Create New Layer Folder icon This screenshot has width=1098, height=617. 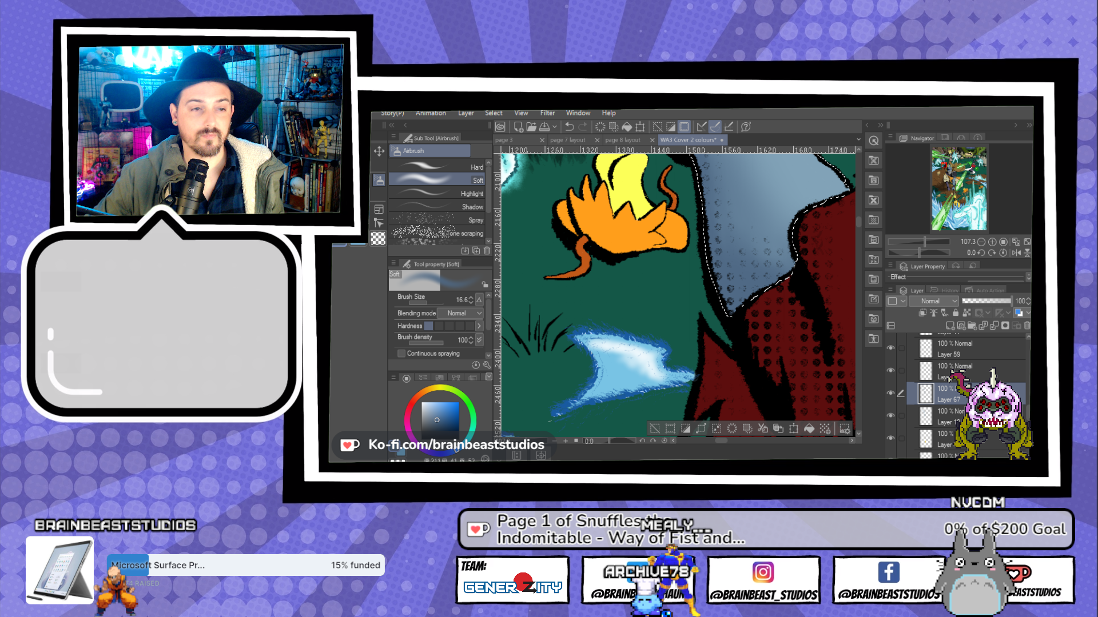(x=972, y=326)
